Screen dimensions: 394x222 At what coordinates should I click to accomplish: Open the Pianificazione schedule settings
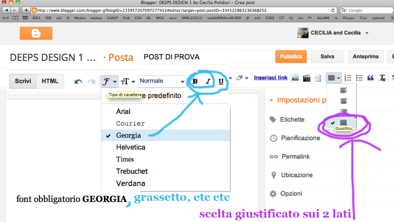click(x=295, y=138)
